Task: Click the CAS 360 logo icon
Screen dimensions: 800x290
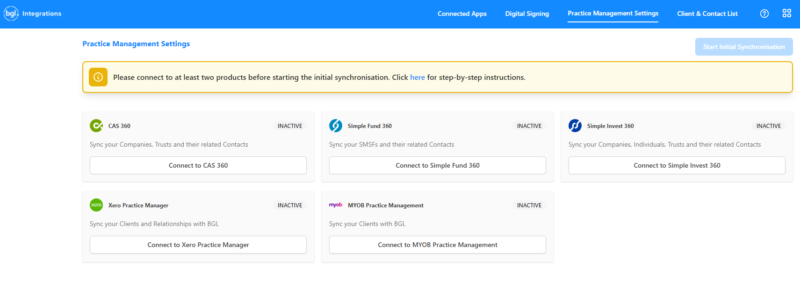Action: tap(96, 126)
